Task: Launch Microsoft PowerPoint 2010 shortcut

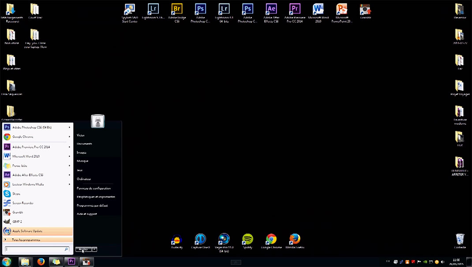Action: point(341,10)
